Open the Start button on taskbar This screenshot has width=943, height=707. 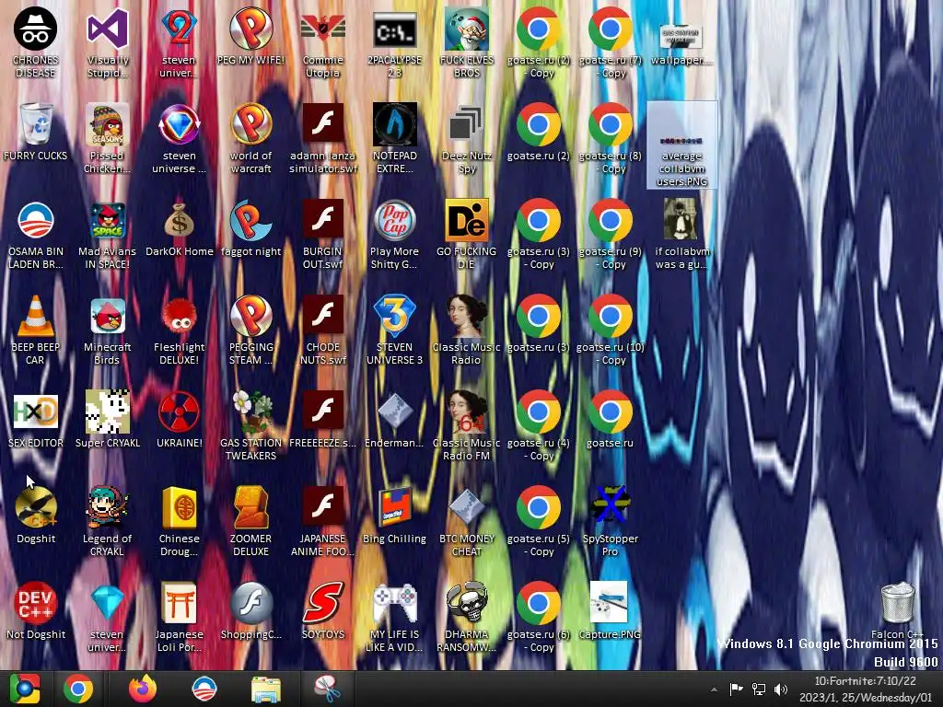tap(25, 689)
